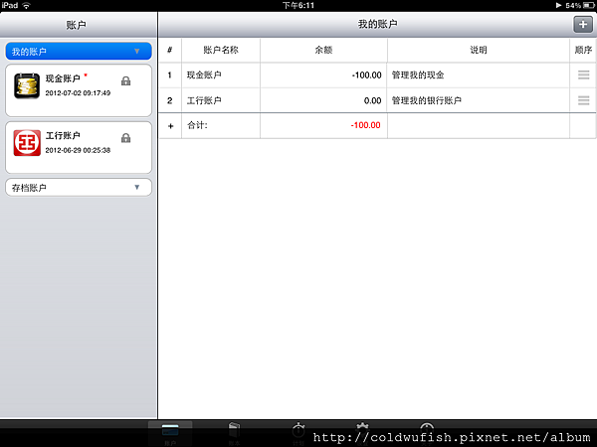Select 现金账户 name in table row 1
This screenshot has width=597, height=447.
click(204, 74)
